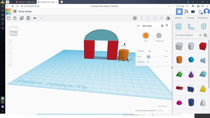Click the view cube front face

point(13,32)
